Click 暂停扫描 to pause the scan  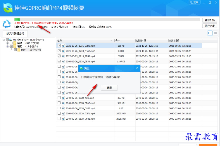209,20
